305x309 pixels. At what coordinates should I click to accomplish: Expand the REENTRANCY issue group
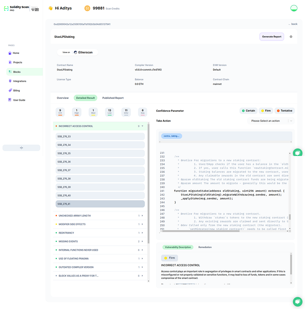point(142,233)
